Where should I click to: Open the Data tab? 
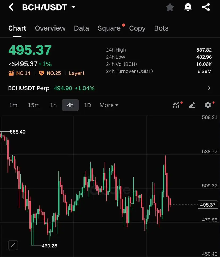click(x=82, y=28)
